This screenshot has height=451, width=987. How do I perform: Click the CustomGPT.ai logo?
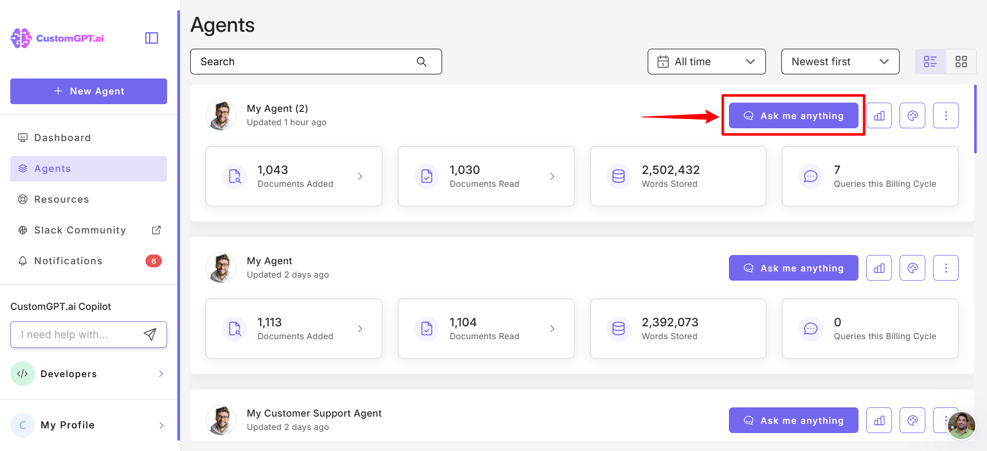(57, 38)
